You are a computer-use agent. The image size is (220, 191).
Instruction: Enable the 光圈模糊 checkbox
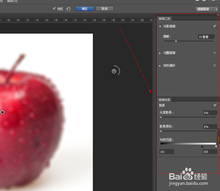tap(214, 53)
